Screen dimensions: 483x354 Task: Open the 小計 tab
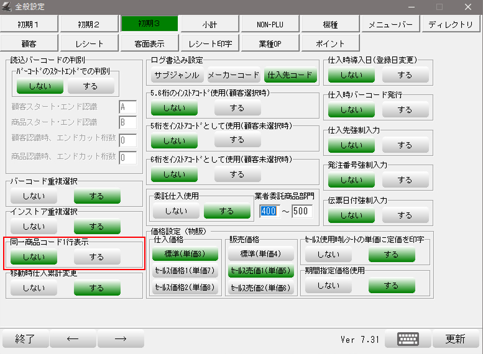209,24
